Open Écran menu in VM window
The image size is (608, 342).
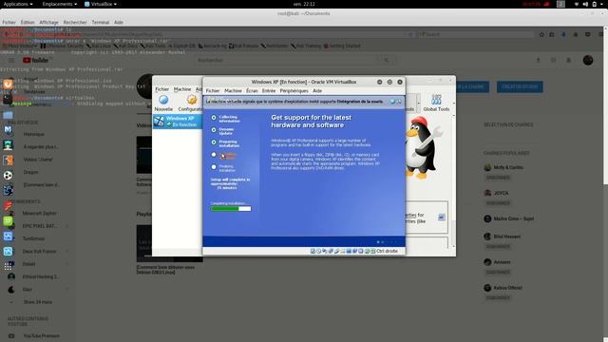252,91
